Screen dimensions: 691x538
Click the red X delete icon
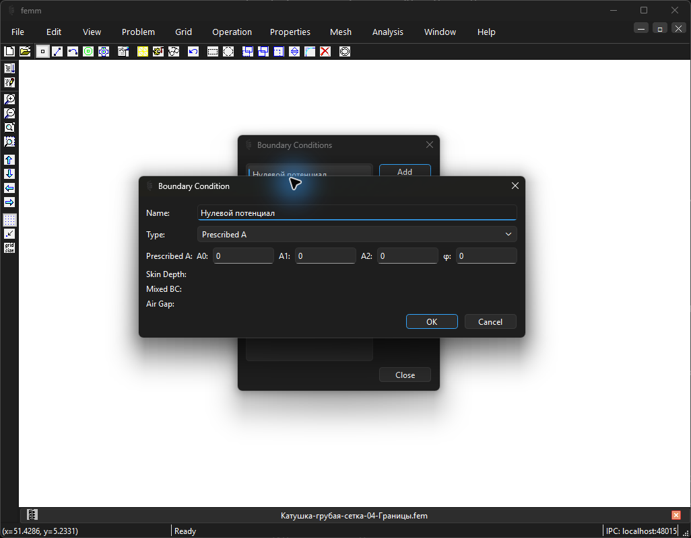pyautogui.click(x=325, y=52)
